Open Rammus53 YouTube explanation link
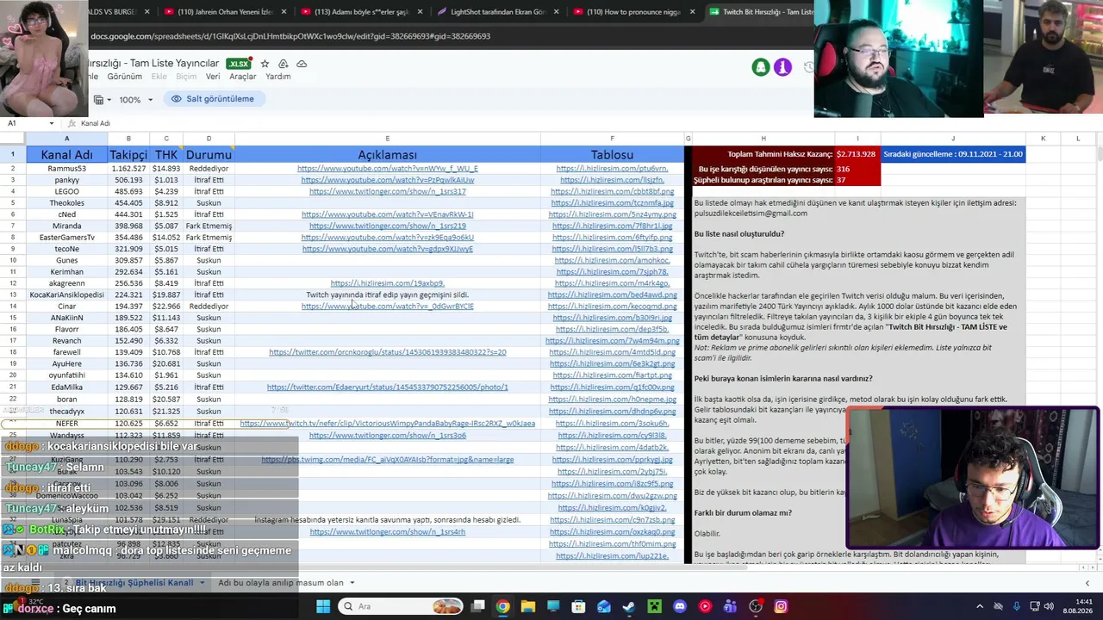This screenshot has height=620, width=1103. (388, 169)
